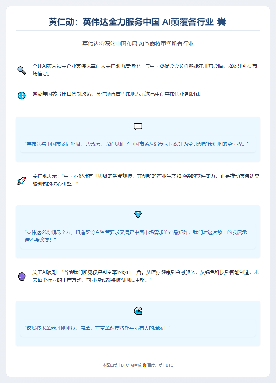Screen dimensions: 276x383
Task: Click footer text '本图由爱上BTC_AI生成'
Action: (x=122, y=365)
